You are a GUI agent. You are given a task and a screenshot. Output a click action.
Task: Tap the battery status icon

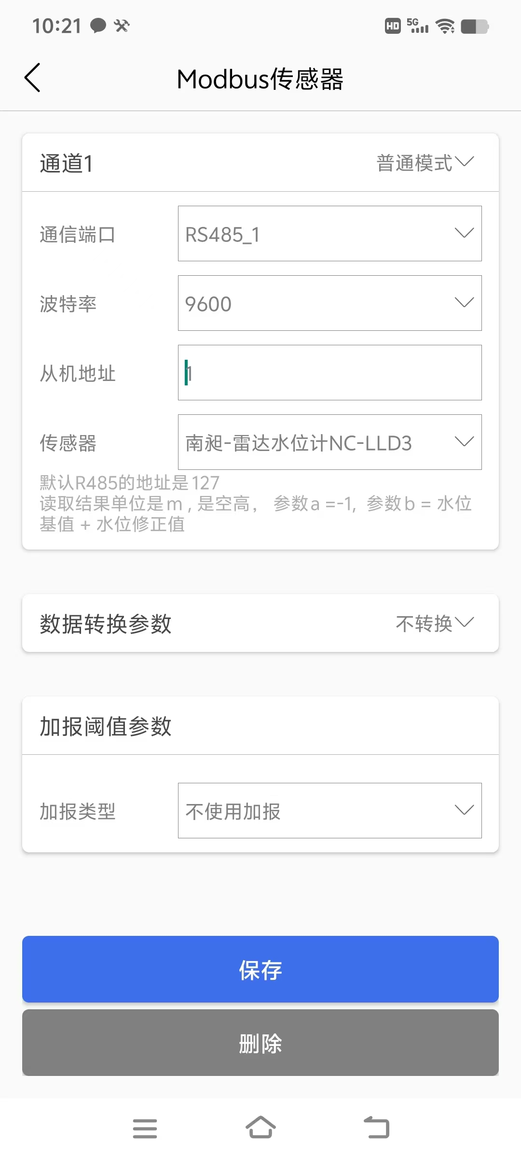click(x=475, y=26)
